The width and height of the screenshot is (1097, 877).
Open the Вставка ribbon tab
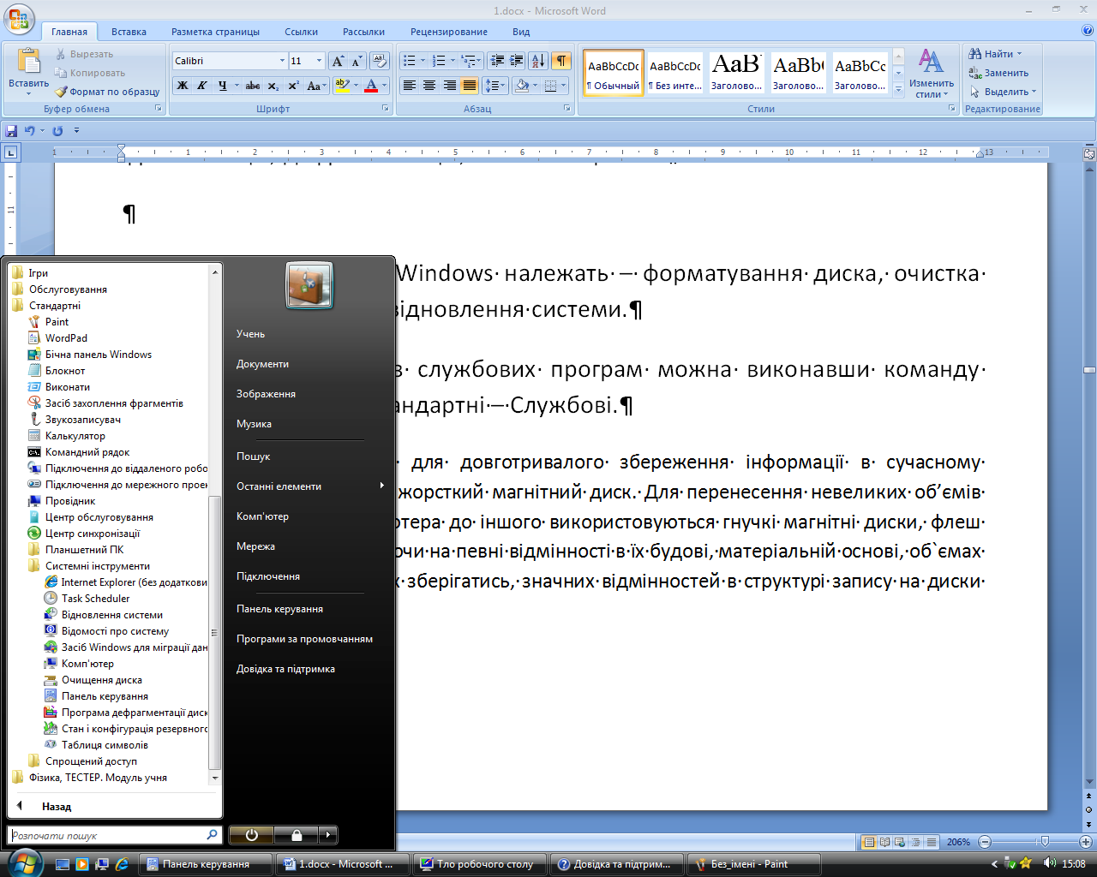pyautogui.click(x=129, y=32)
